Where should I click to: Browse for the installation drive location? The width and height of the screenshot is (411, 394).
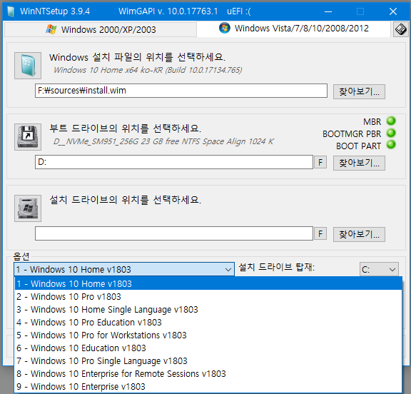click(x=359, y=234)
